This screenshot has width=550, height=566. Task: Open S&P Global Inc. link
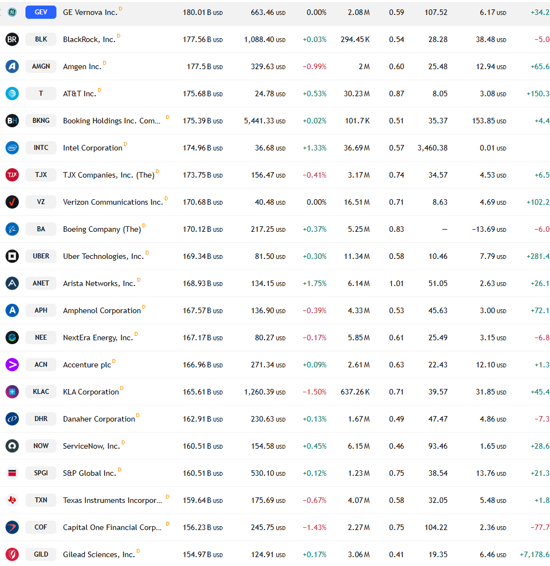tap(90, 473)
